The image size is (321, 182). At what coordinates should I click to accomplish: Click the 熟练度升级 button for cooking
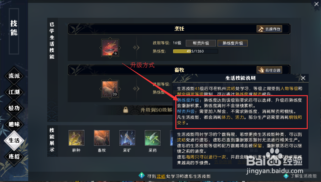point(233,43)
